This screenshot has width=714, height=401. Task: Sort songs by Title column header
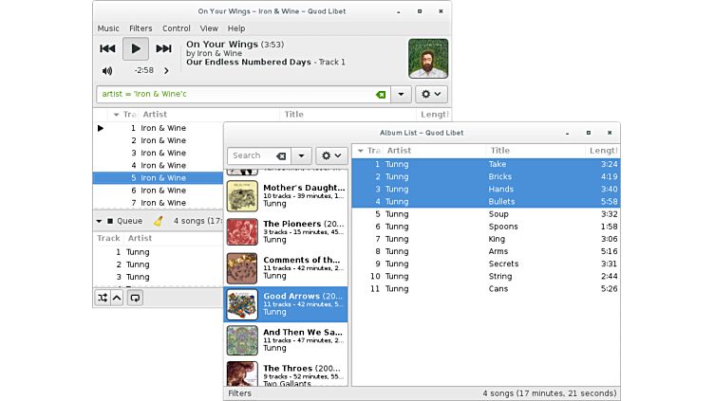click(499, 150)
